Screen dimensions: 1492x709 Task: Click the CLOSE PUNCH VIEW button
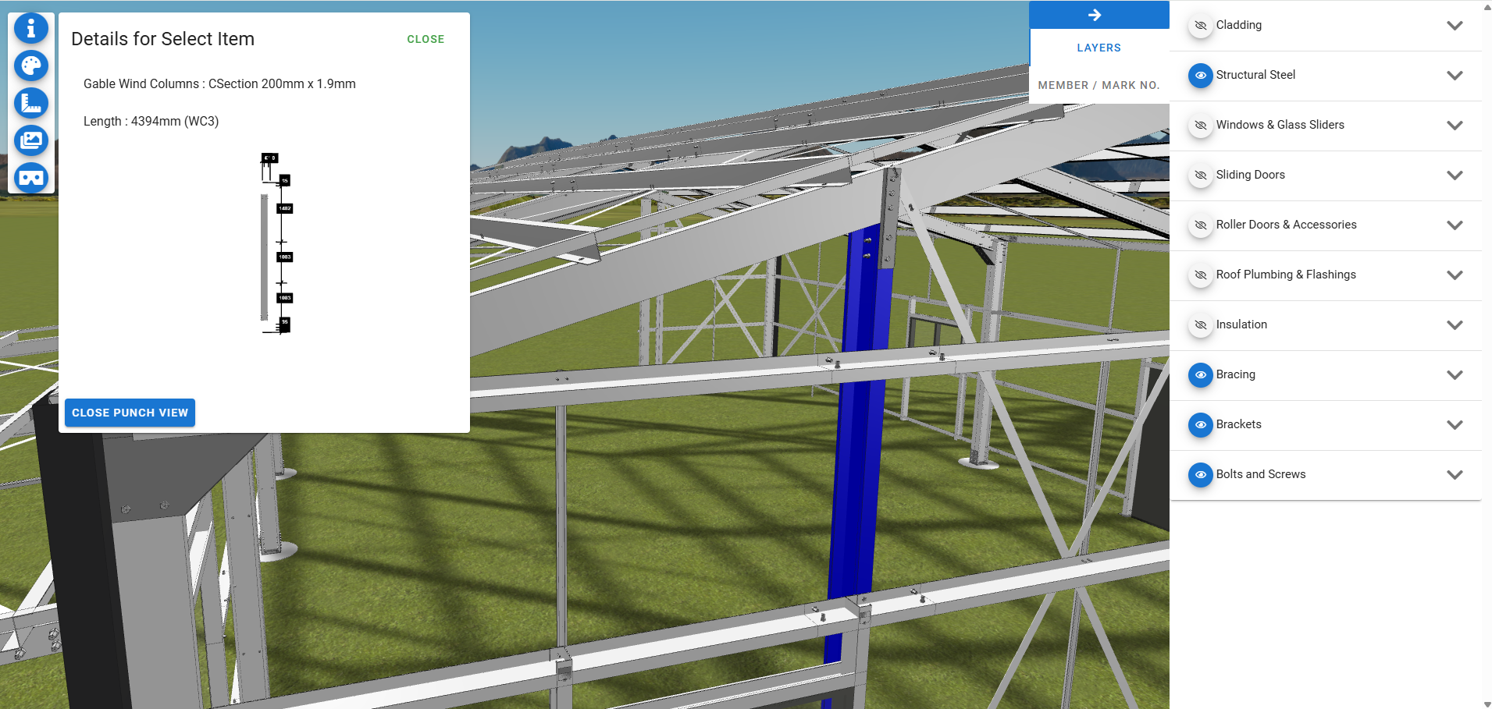coord(130,413)
